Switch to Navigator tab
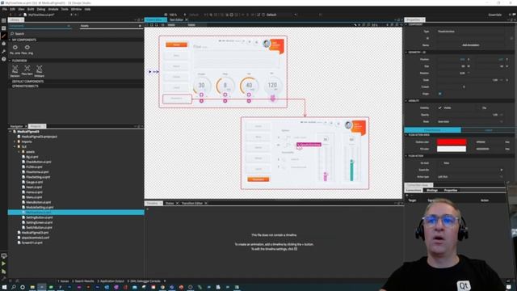This screenshot has width=517, height=291. click(16, 126)
